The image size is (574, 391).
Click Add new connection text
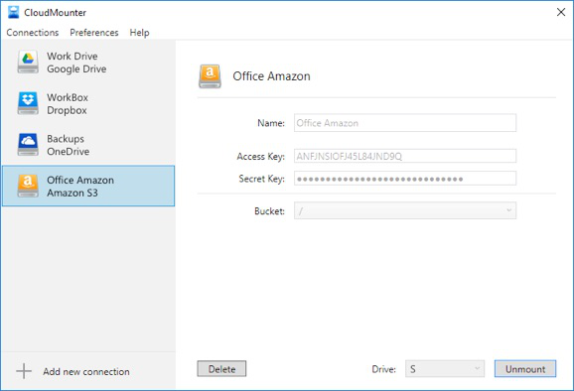coord(86,371)
